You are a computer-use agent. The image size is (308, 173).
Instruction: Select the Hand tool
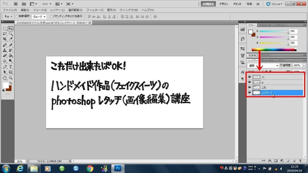(x=5, y=78)
